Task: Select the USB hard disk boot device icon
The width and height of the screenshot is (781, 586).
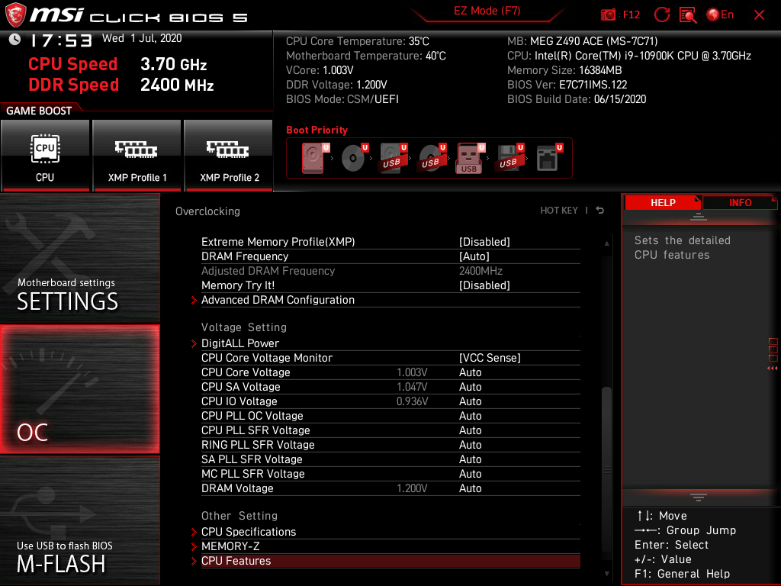Action: click(394, 158)
